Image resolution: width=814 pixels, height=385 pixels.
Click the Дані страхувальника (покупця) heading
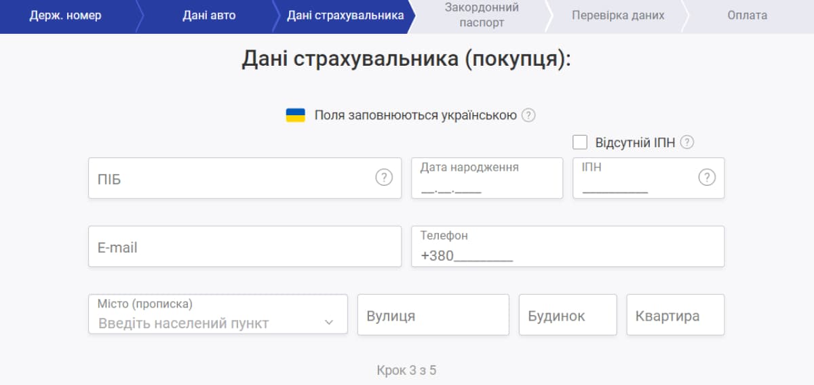click(x=406, y=59)
